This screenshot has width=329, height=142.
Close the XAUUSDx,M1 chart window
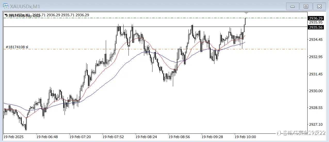[x=319, y=6]
